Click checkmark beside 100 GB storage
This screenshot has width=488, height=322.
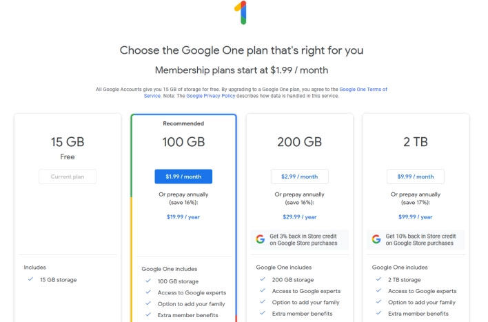(148, 281)
